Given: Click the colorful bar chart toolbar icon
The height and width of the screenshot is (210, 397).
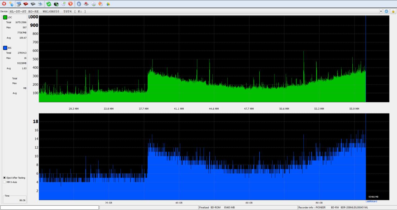Looking at the screenshot, I should [x=108, y=4].
